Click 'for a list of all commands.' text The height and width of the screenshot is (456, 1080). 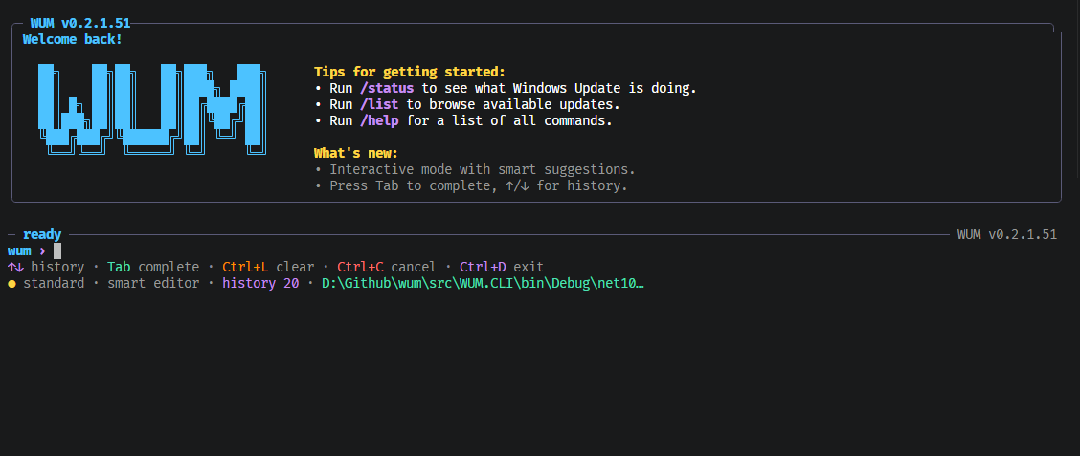[x=509, y=121]
